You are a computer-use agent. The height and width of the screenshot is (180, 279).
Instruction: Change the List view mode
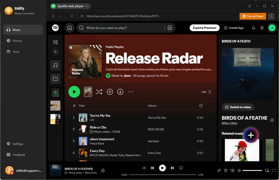click(206, 92)
